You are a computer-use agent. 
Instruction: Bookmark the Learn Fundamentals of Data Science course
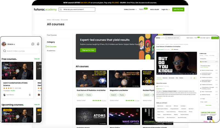click(30, 95)
